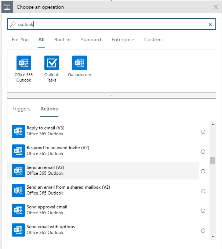Open the Actions tab

coord(49,109)
